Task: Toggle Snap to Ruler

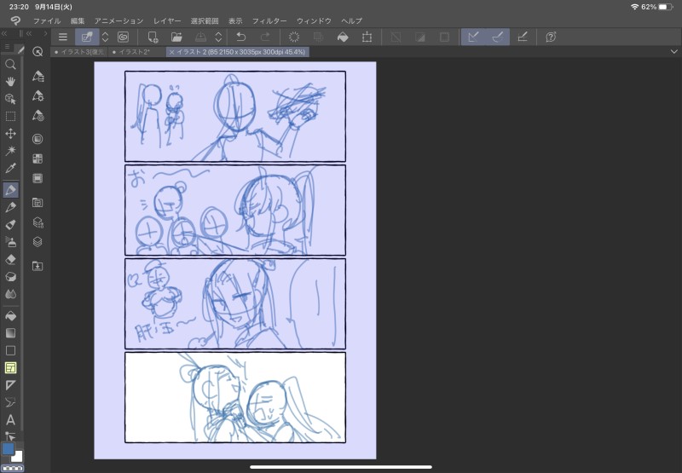Action: 473,37
